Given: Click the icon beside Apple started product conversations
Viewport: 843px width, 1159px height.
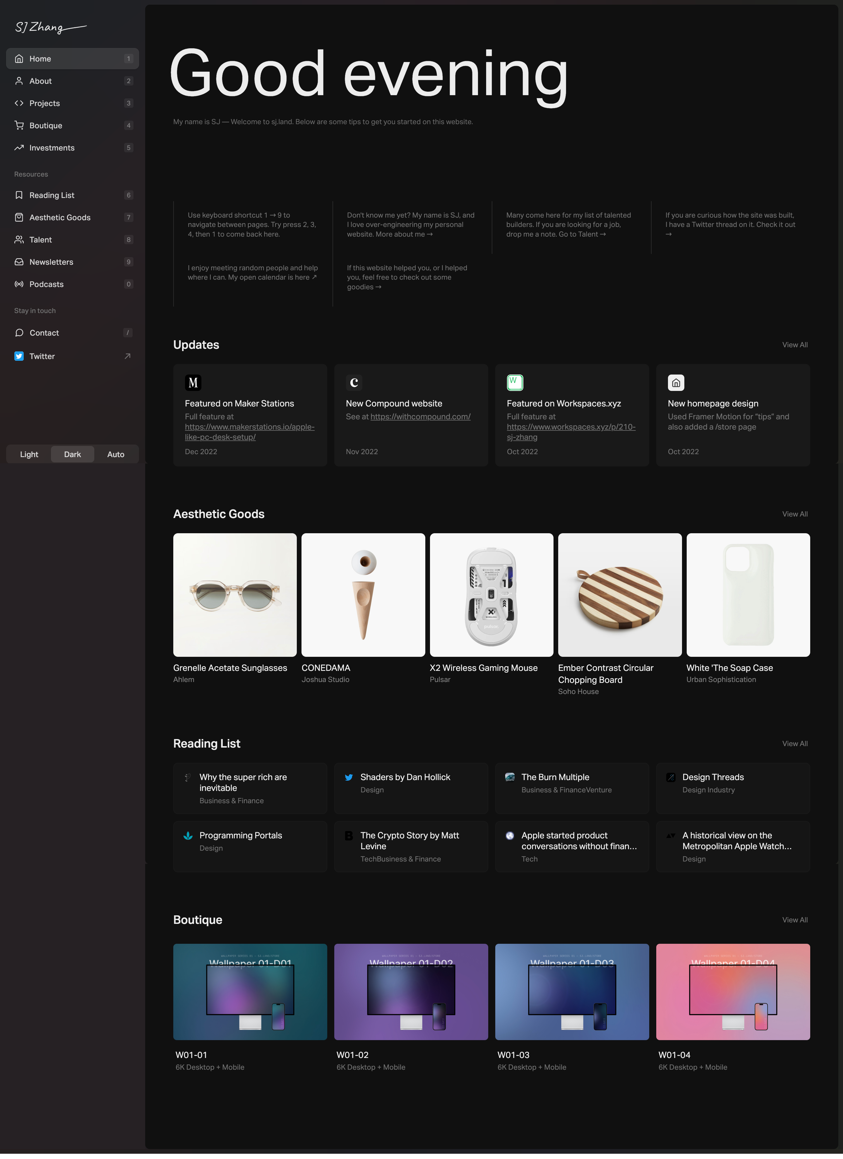Looking at the screenshot, I should tap(510, 835).
